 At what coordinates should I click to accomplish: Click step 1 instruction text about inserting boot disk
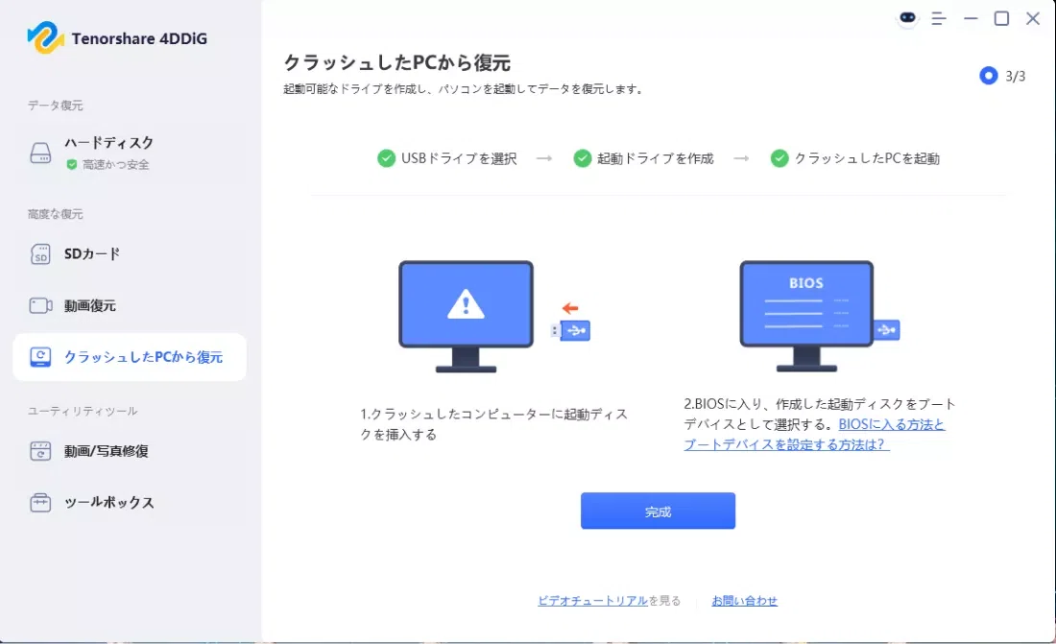pos(493,423)
